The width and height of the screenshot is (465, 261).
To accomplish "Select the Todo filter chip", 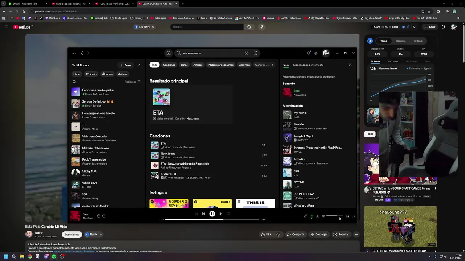I will 154,65.
